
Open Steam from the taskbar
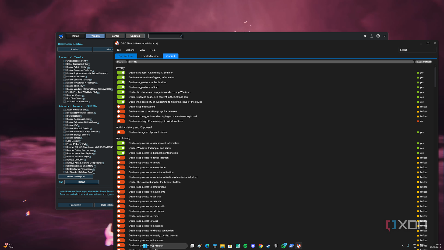(268, 246)
